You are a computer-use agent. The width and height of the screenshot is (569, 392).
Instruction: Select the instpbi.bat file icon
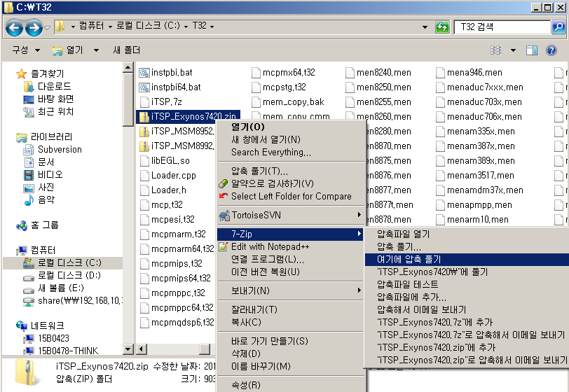[x=144, y=72]
